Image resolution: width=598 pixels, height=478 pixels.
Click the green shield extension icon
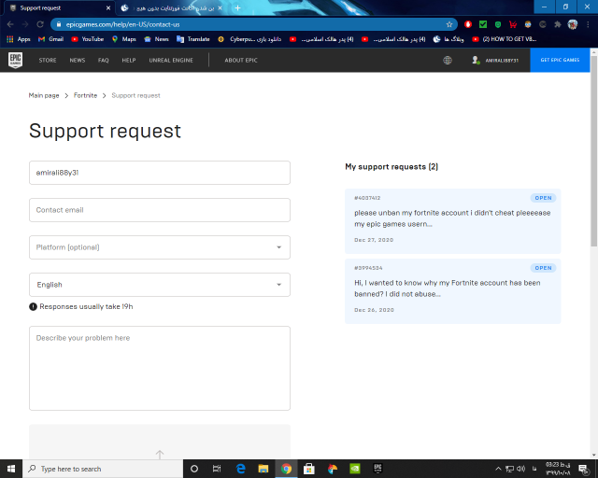[498, 24]
